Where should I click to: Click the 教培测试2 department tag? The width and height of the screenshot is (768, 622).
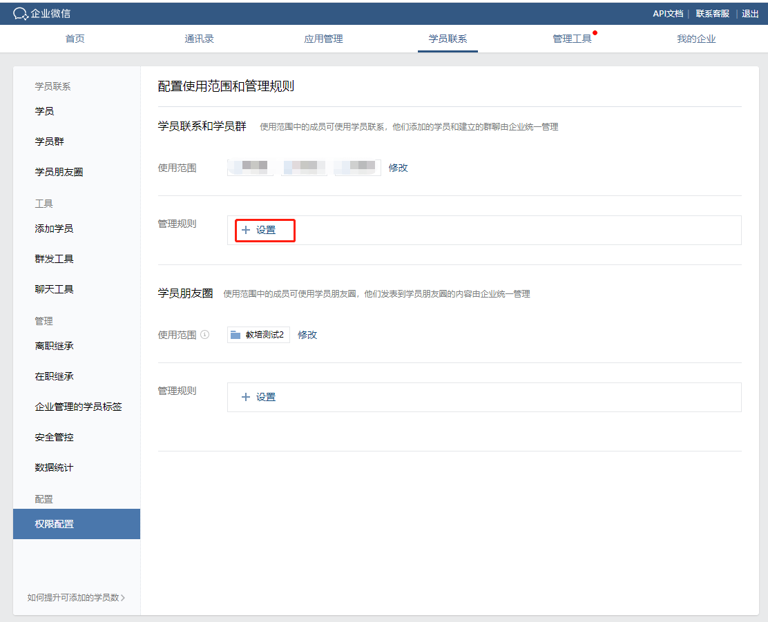point(258,335)
